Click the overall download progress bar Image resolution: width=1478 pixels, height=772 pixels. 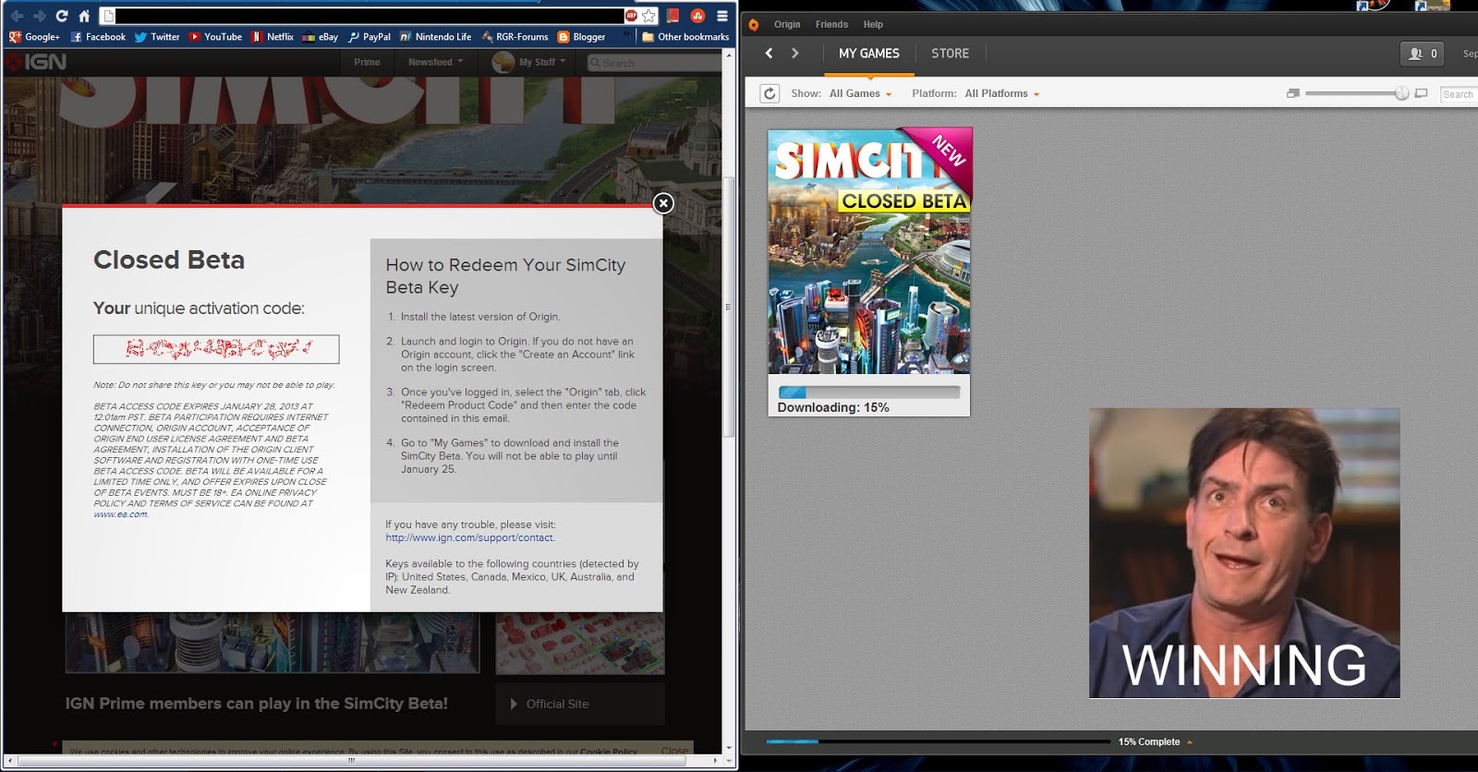(939, 742)
